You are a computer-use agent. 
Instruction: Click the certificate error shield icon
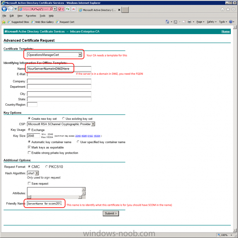point(60,9)
